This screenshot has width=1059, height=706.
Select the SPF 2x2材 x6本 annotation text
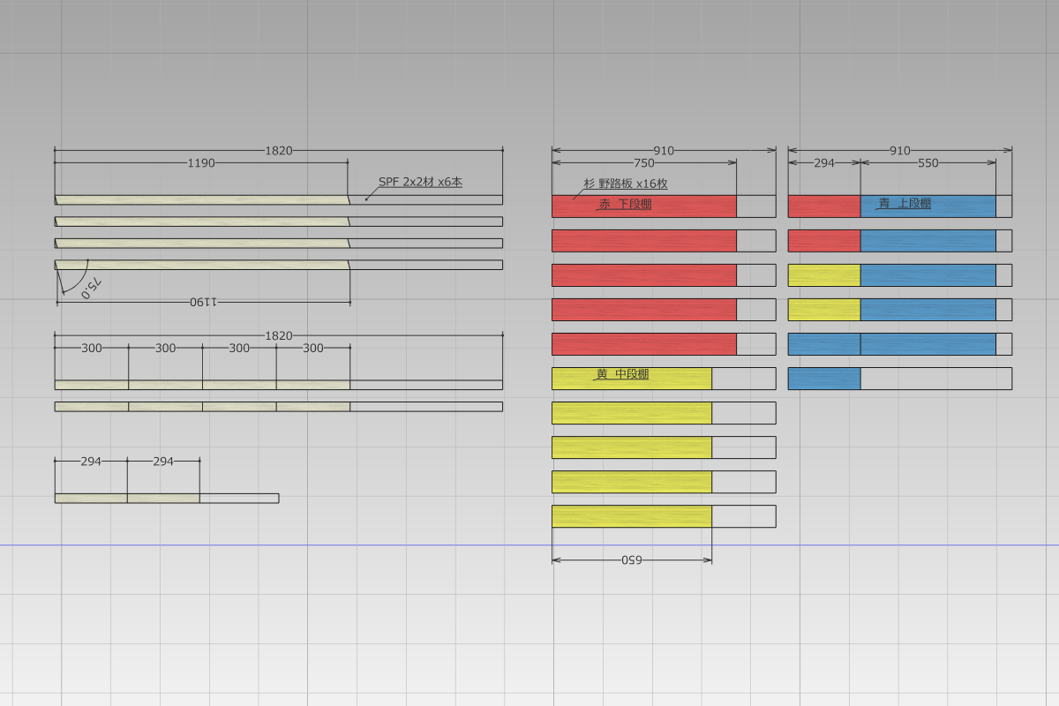420,182
